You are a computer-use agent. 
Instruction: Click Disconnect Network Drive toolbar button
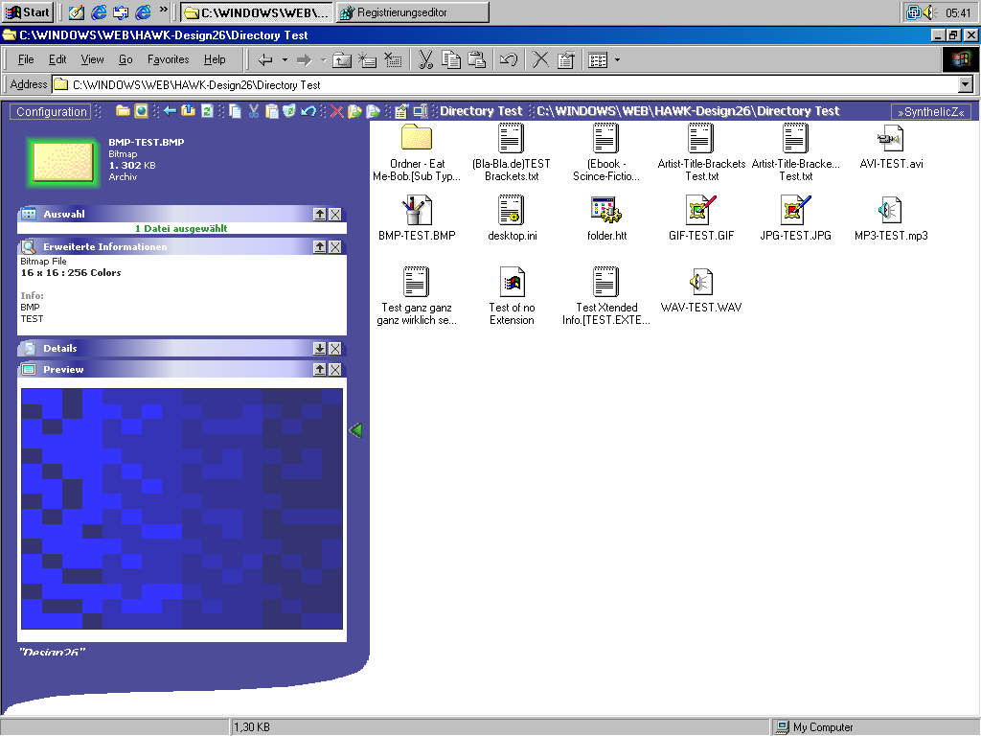393,60
